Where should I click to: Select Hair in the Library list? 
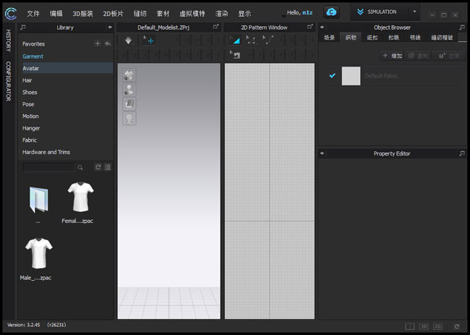[27, 80]
